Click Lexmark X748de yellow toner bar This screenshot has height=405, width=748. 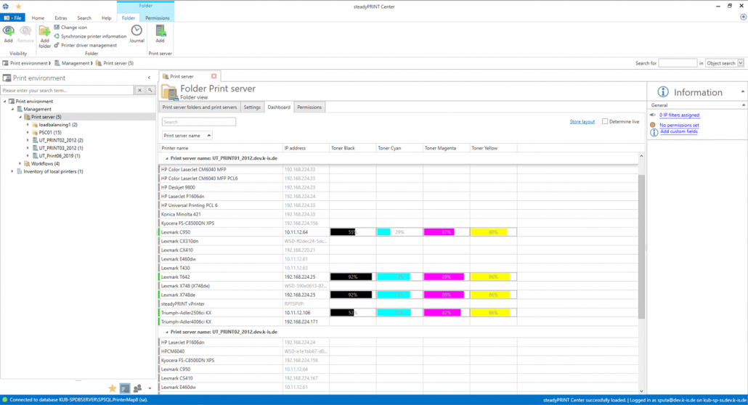493,295
